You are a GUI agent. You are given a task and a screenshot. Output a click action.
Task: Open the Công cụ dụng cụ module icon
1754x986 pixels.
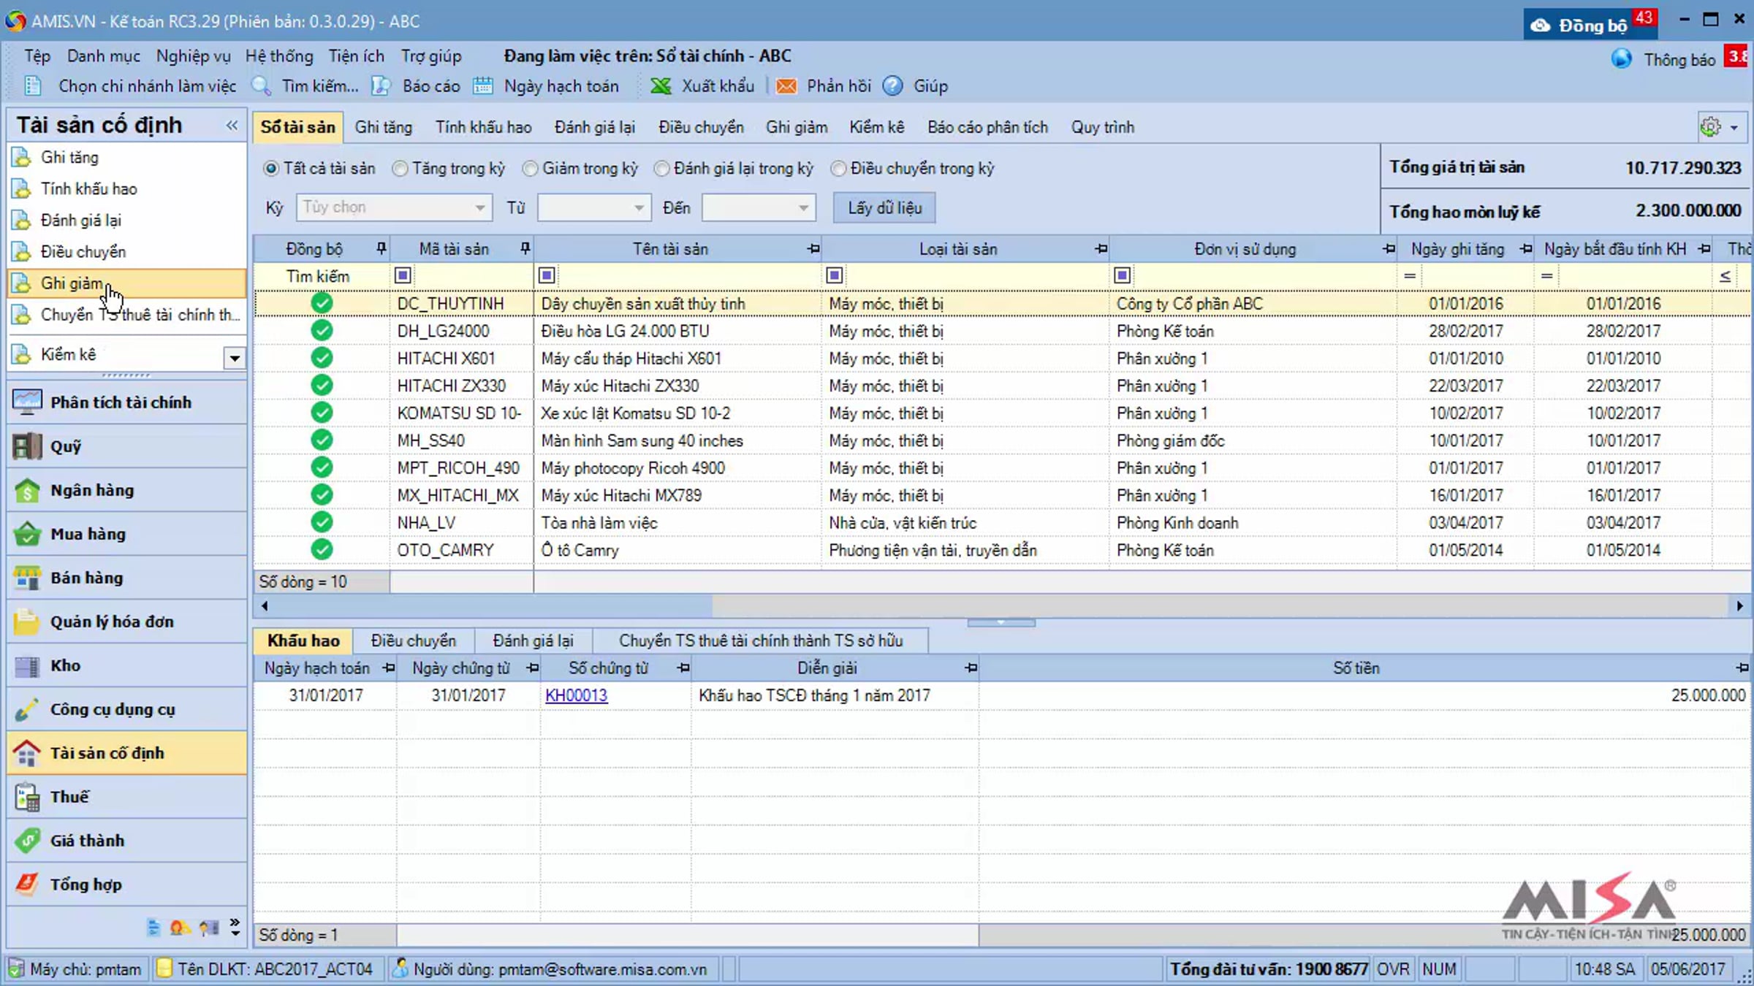pyautogui.click(x=27, y=709)
